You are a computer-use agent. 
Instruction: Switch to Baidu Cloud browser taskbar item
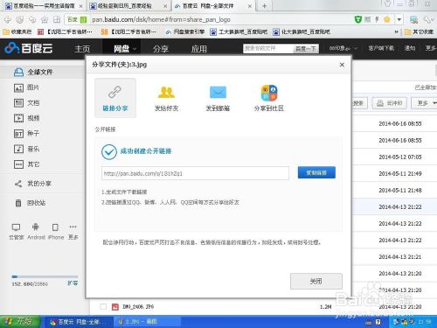tap(79, 322)
